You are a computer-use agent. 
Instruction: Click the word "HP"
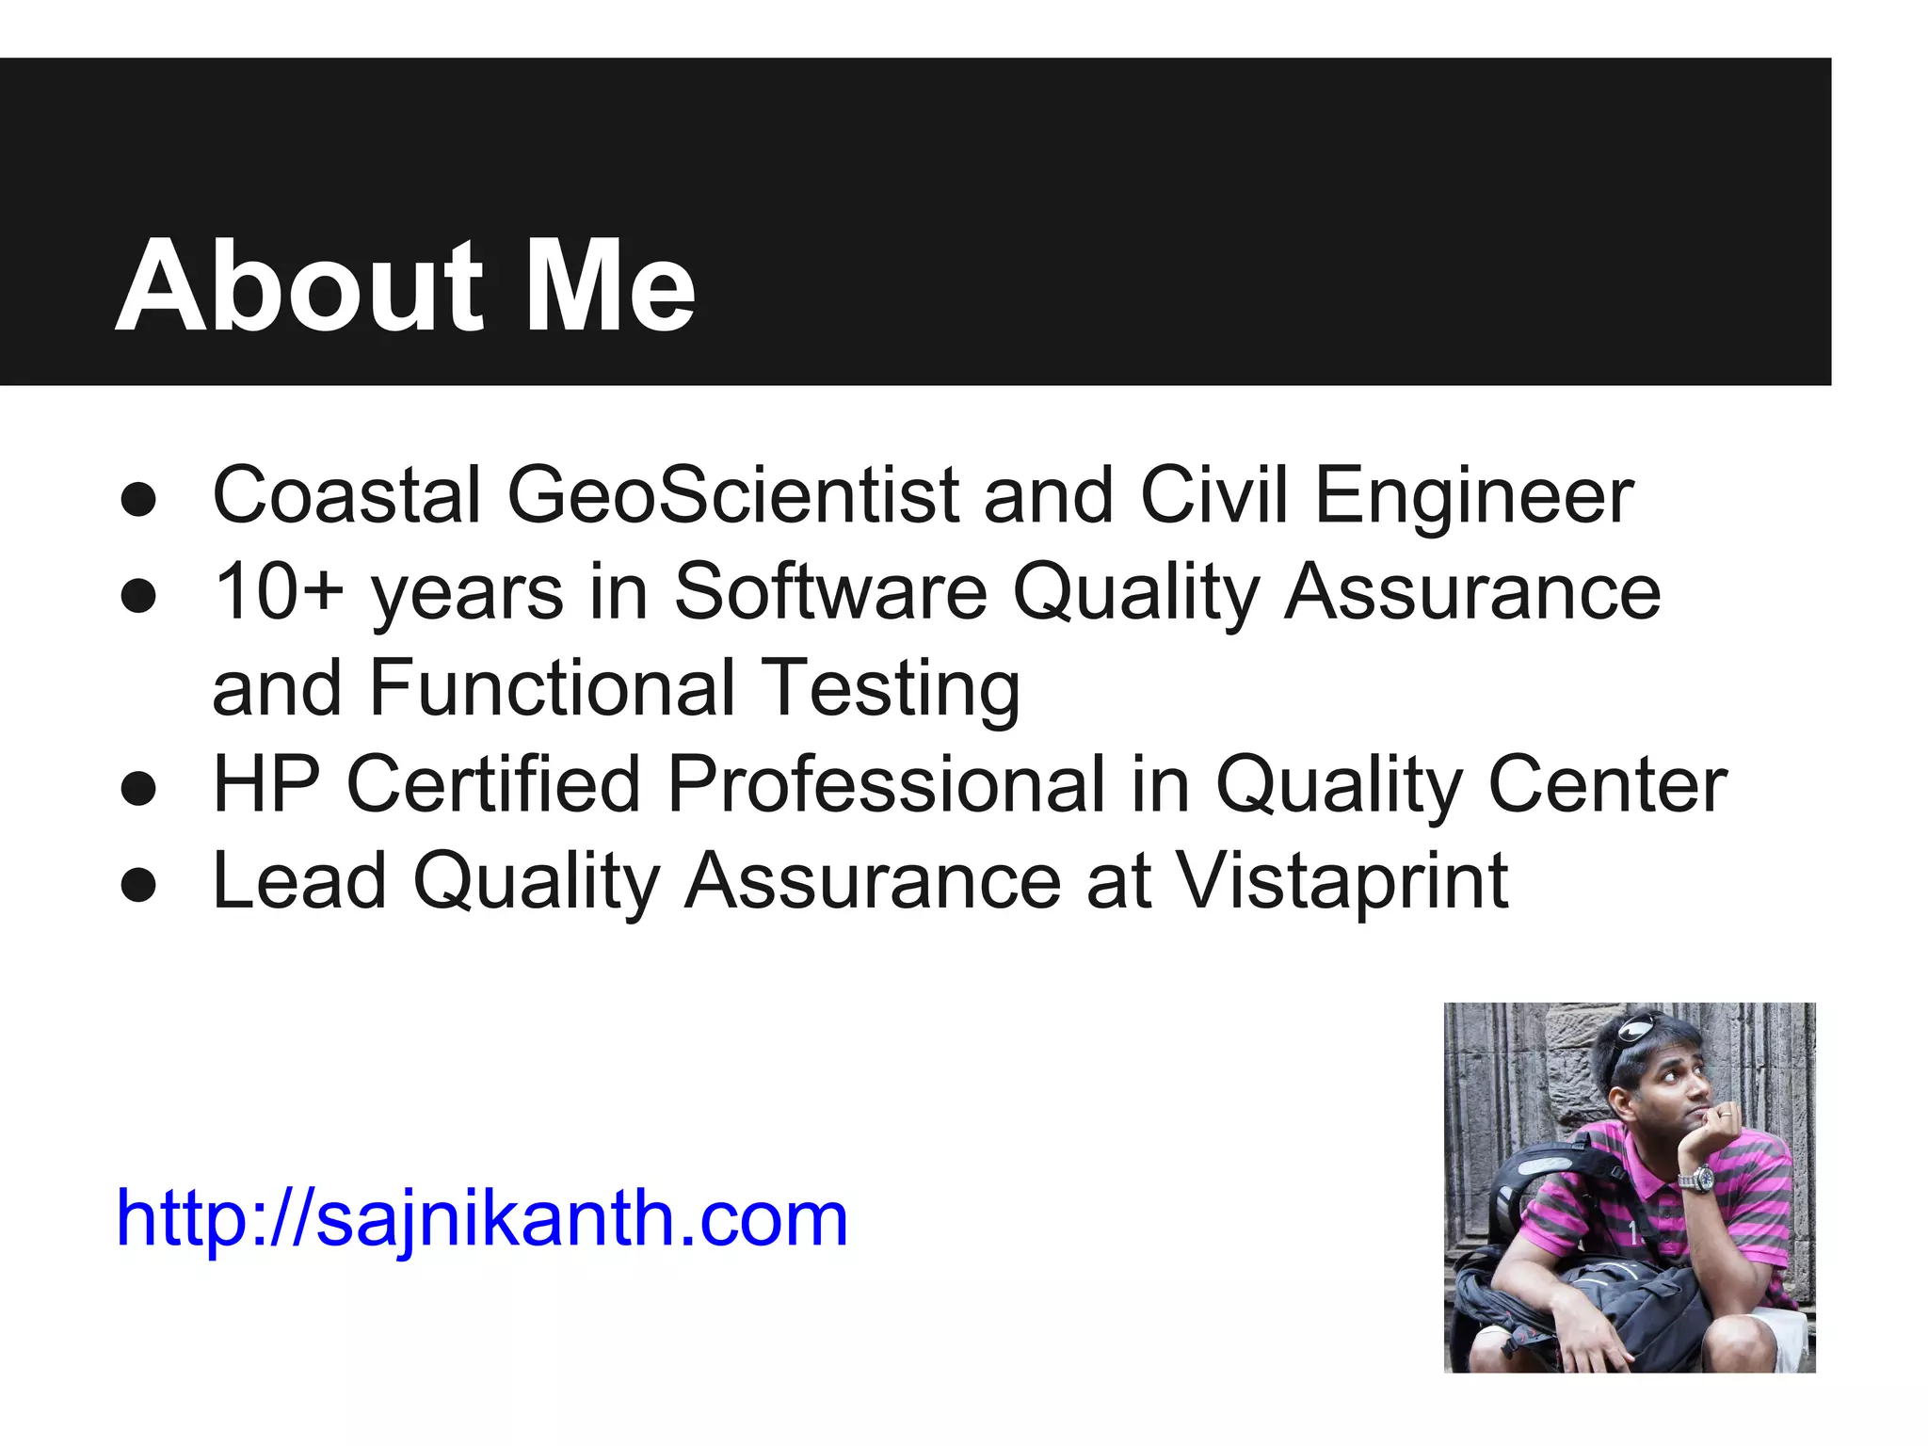click(267, 784)
